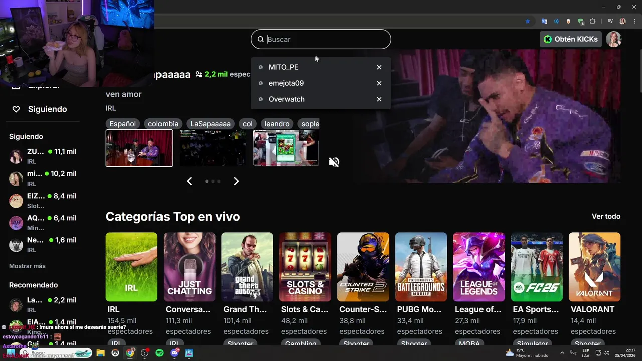Click the Buscar search field
This screenshot has height=361, width=642.
pyautogui.click(x=321, y=39)
